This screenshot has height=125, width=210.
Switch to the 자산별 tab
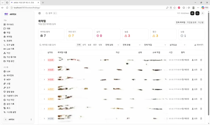(x=201, y=22)
